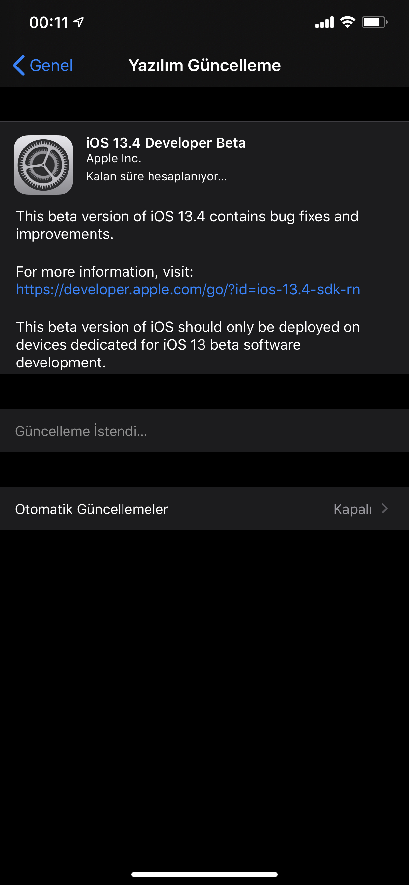This screenshot has height=885, width=409.
Task: Tap the bug fixes and improvements description
Action: [x=187, y=226]
